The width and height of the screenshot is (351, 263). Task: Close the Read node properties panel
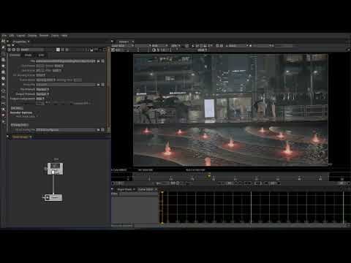pyautogui.click(x=105, y=50)
